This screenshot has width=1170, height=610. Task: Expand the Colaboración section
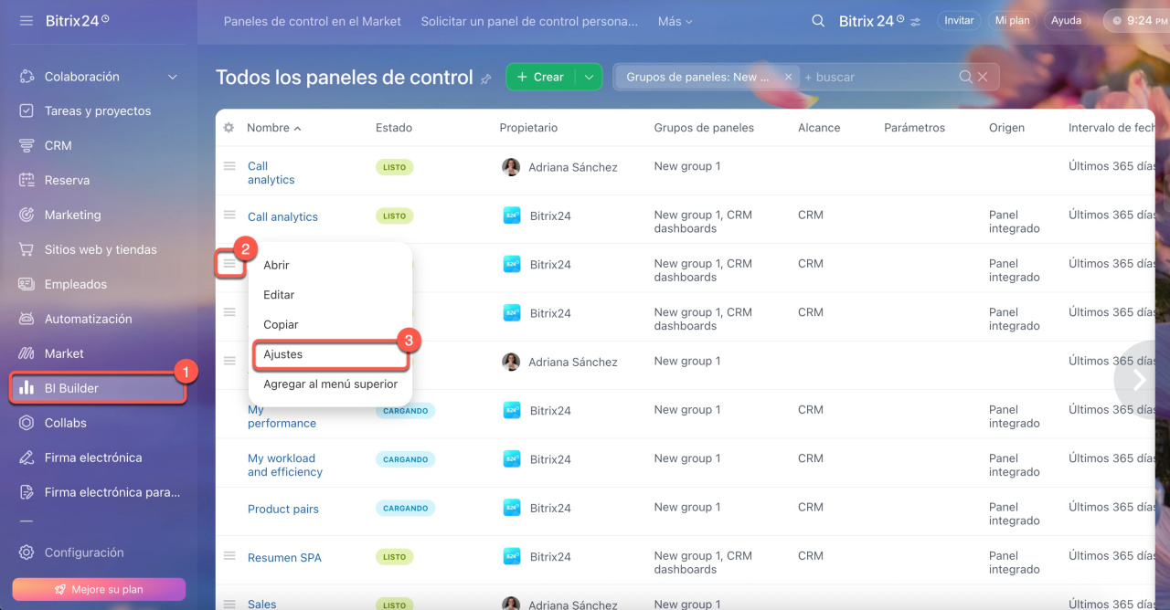(173, 77)
